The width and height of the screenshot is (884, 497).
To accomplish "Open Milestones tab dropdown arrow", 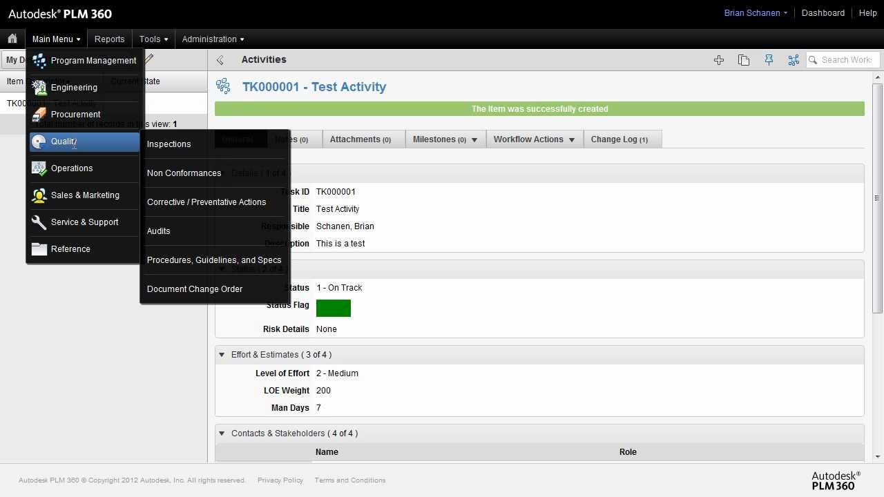I will (x=474, y=140).
